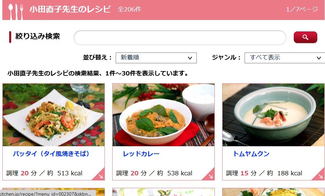Click the corner arrow on the トムヤムクン card
The image size is (325, 196).
pos(320,176)
